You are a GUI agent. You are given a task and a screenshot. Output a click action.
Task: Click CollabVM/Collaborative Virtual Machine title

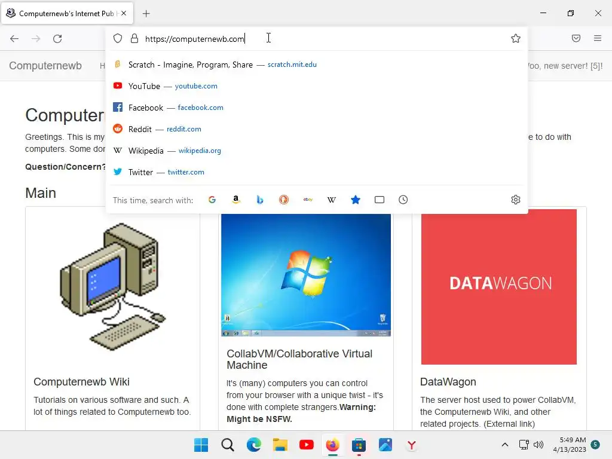point(299,359)
